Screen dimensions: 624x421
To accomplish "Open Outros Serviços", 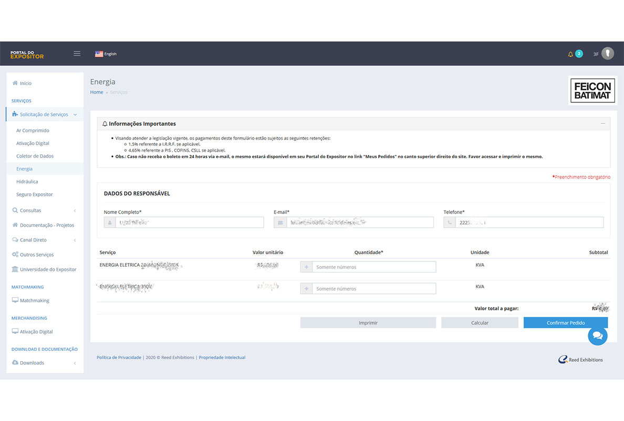I will pyautogui.click(x=37, y=255).
